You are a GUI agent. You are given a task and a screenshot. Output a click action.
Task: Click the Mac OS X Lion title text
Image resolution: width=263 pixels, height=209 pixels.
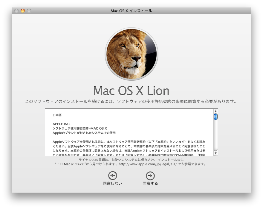pos(131,91)
